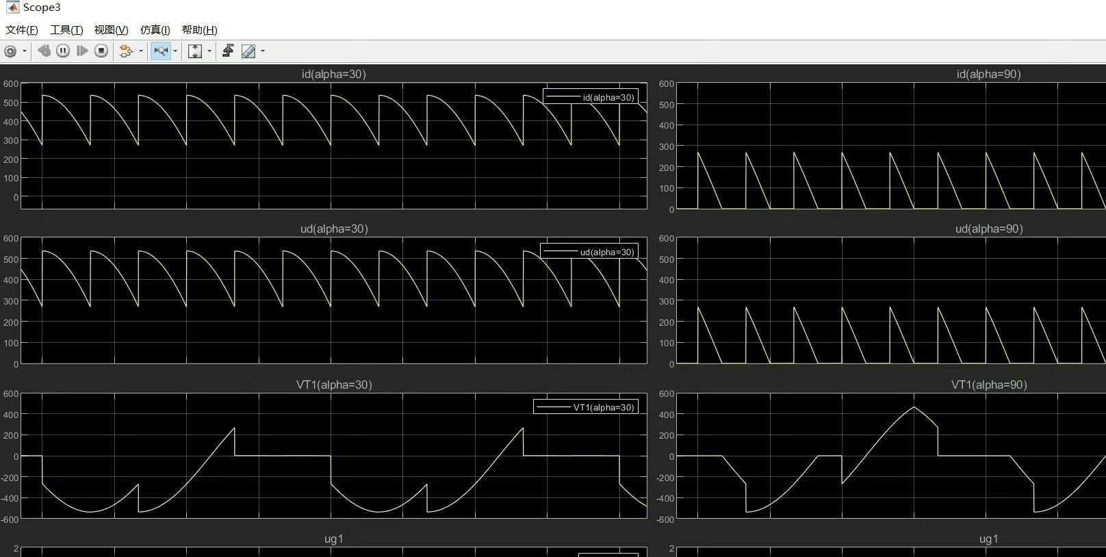This screenshot has height=557, width=1106.
Task: Open the Configuration Properties gear icon
Action: click(10, 51)
